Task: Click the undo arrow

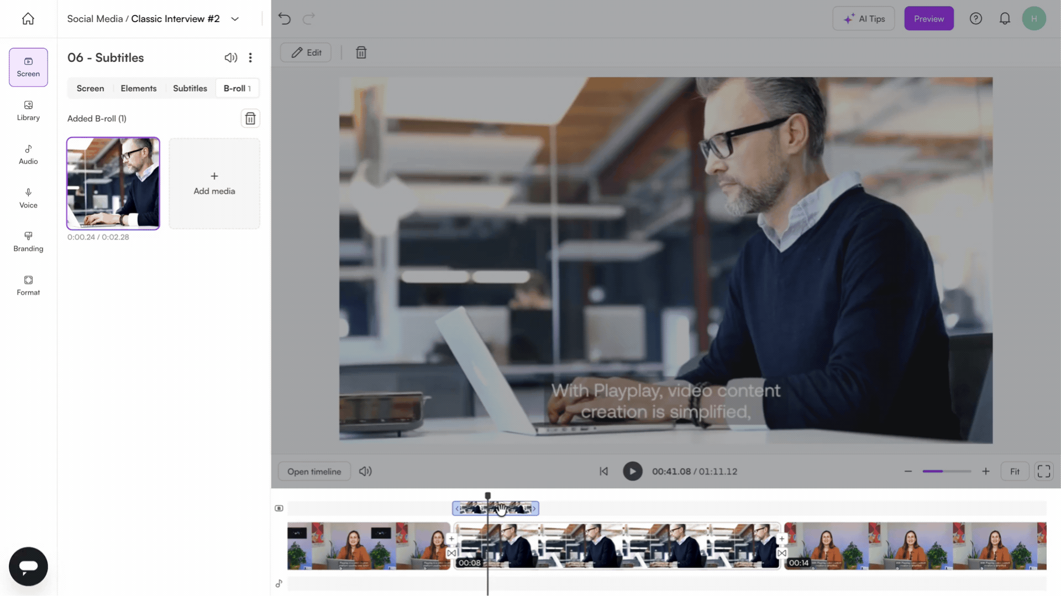Action: click(x=285, y=19)
